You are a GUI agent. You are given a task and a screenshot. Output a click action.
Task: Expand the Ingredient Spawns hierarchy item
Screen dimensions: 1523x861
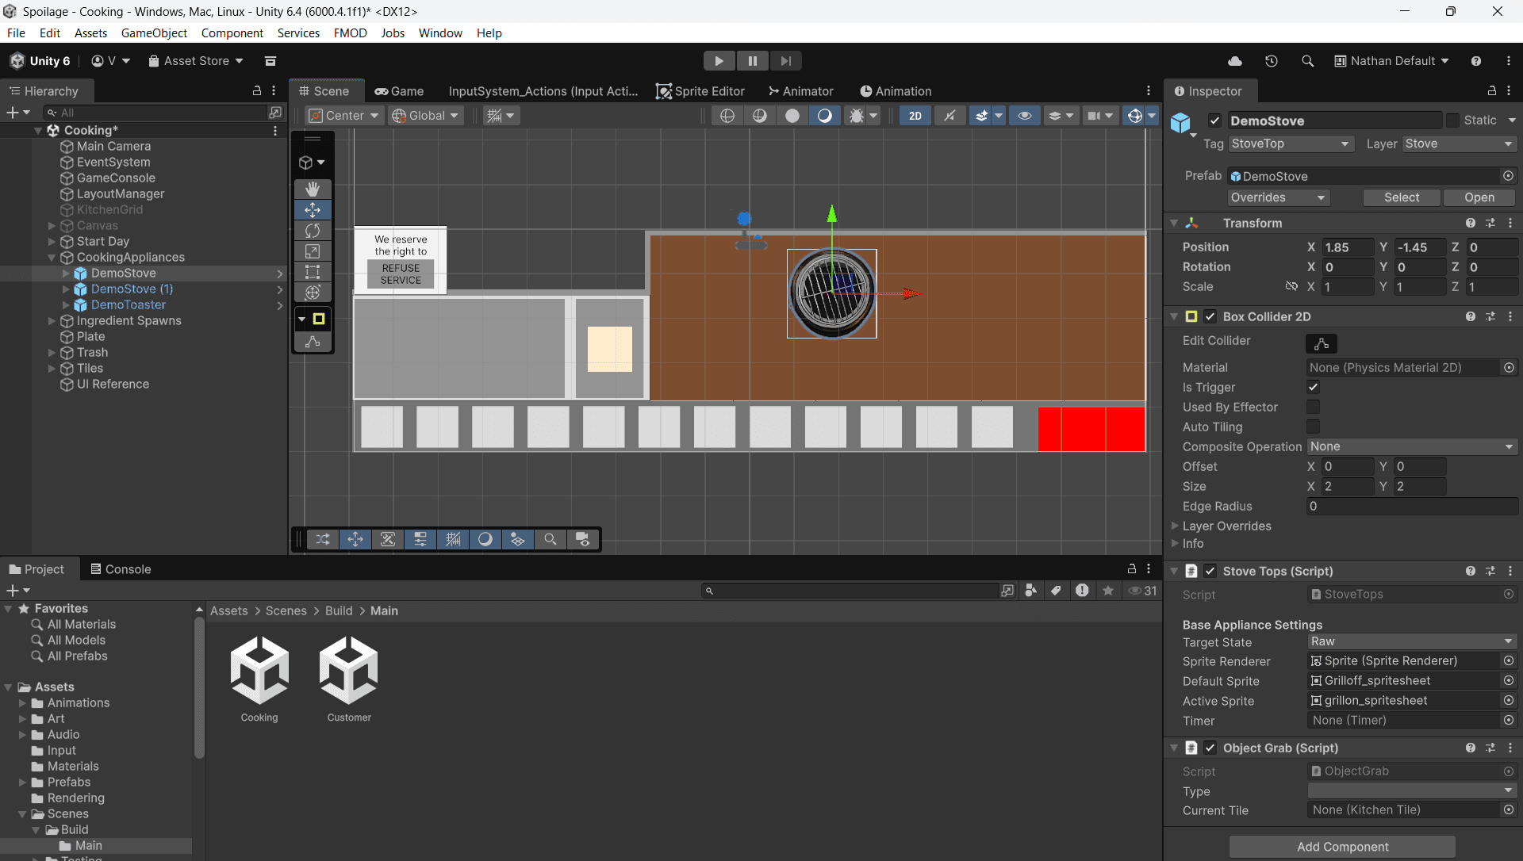(52, 321)
